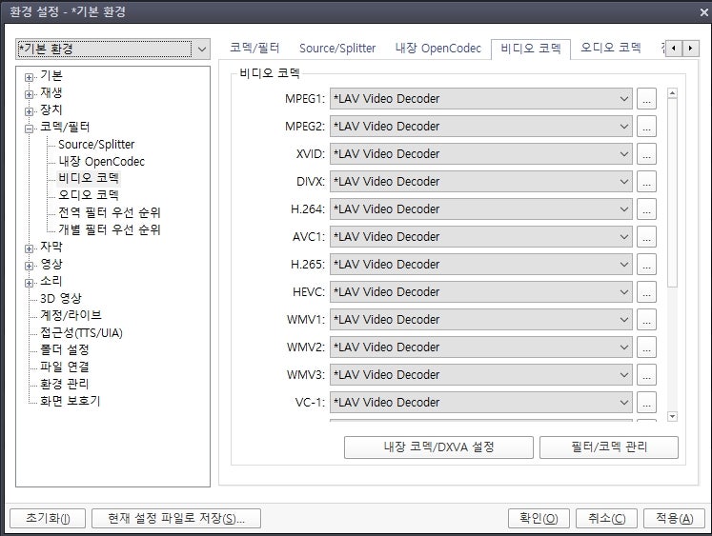Open the MPEG2 decoder dropdown
Screen dimensions: 712x536
pyautogui.click(x=481, y=126)
